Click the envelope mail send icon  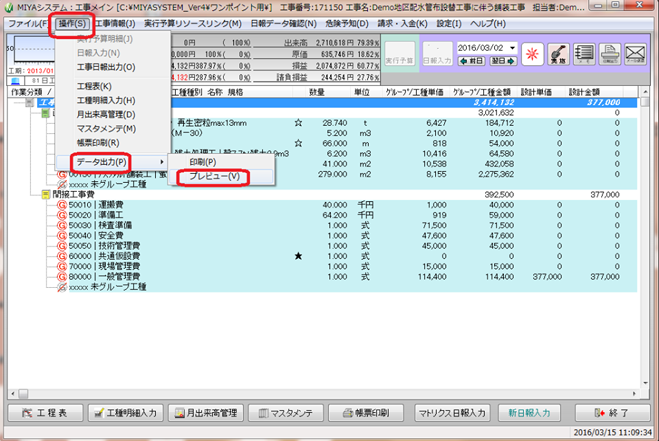click(x=635, y=54)
